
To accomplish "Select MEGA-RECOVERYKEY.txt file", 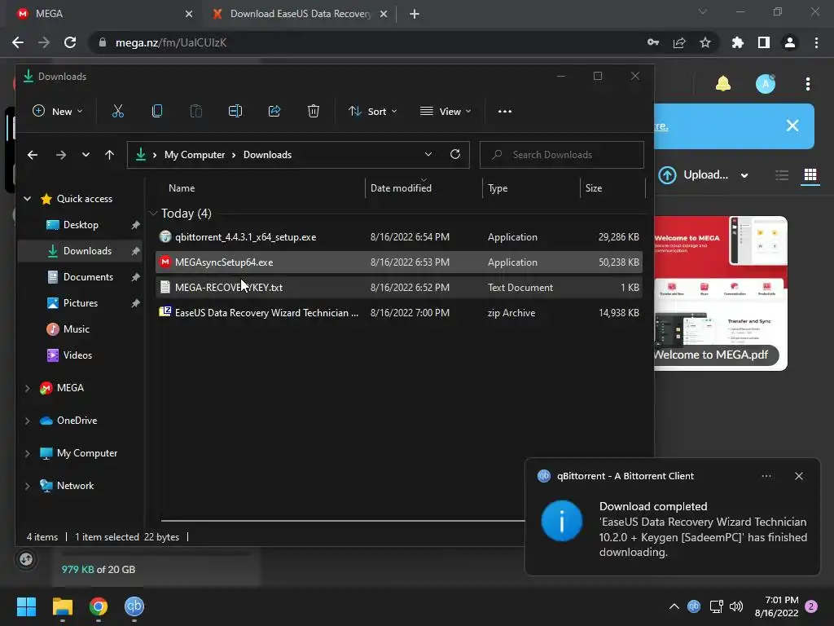I will 399,288.
